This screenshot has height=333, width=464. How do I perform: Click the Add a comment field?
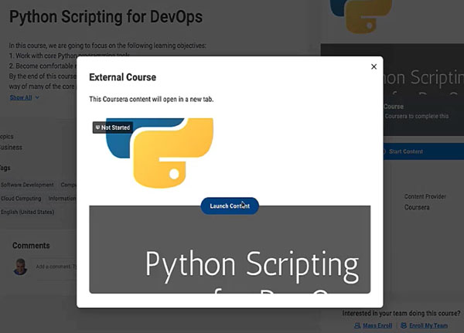(x=56, y=267)
